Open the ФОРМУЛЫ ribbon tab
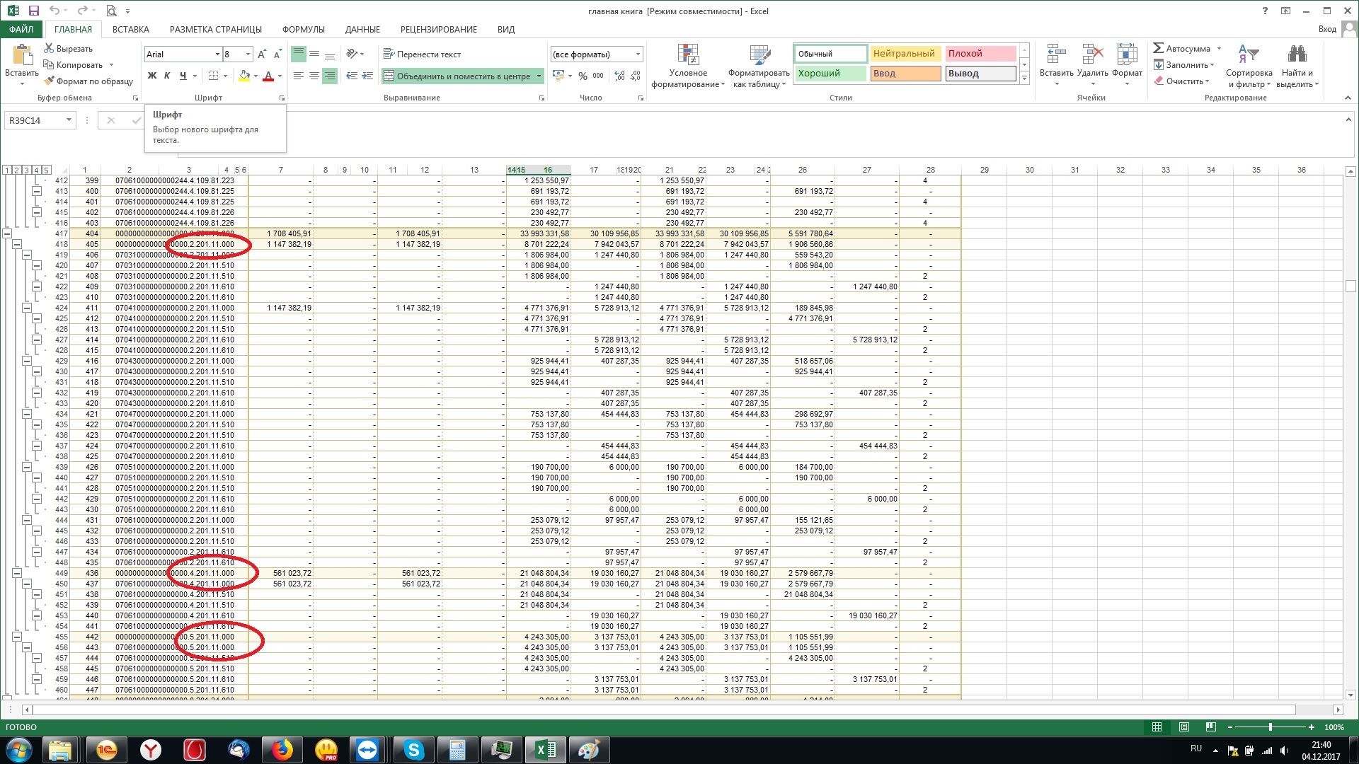 pyautogui.click(x=303, y=30)
